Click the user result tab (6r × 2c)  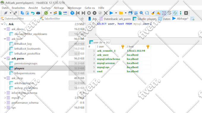100,42
